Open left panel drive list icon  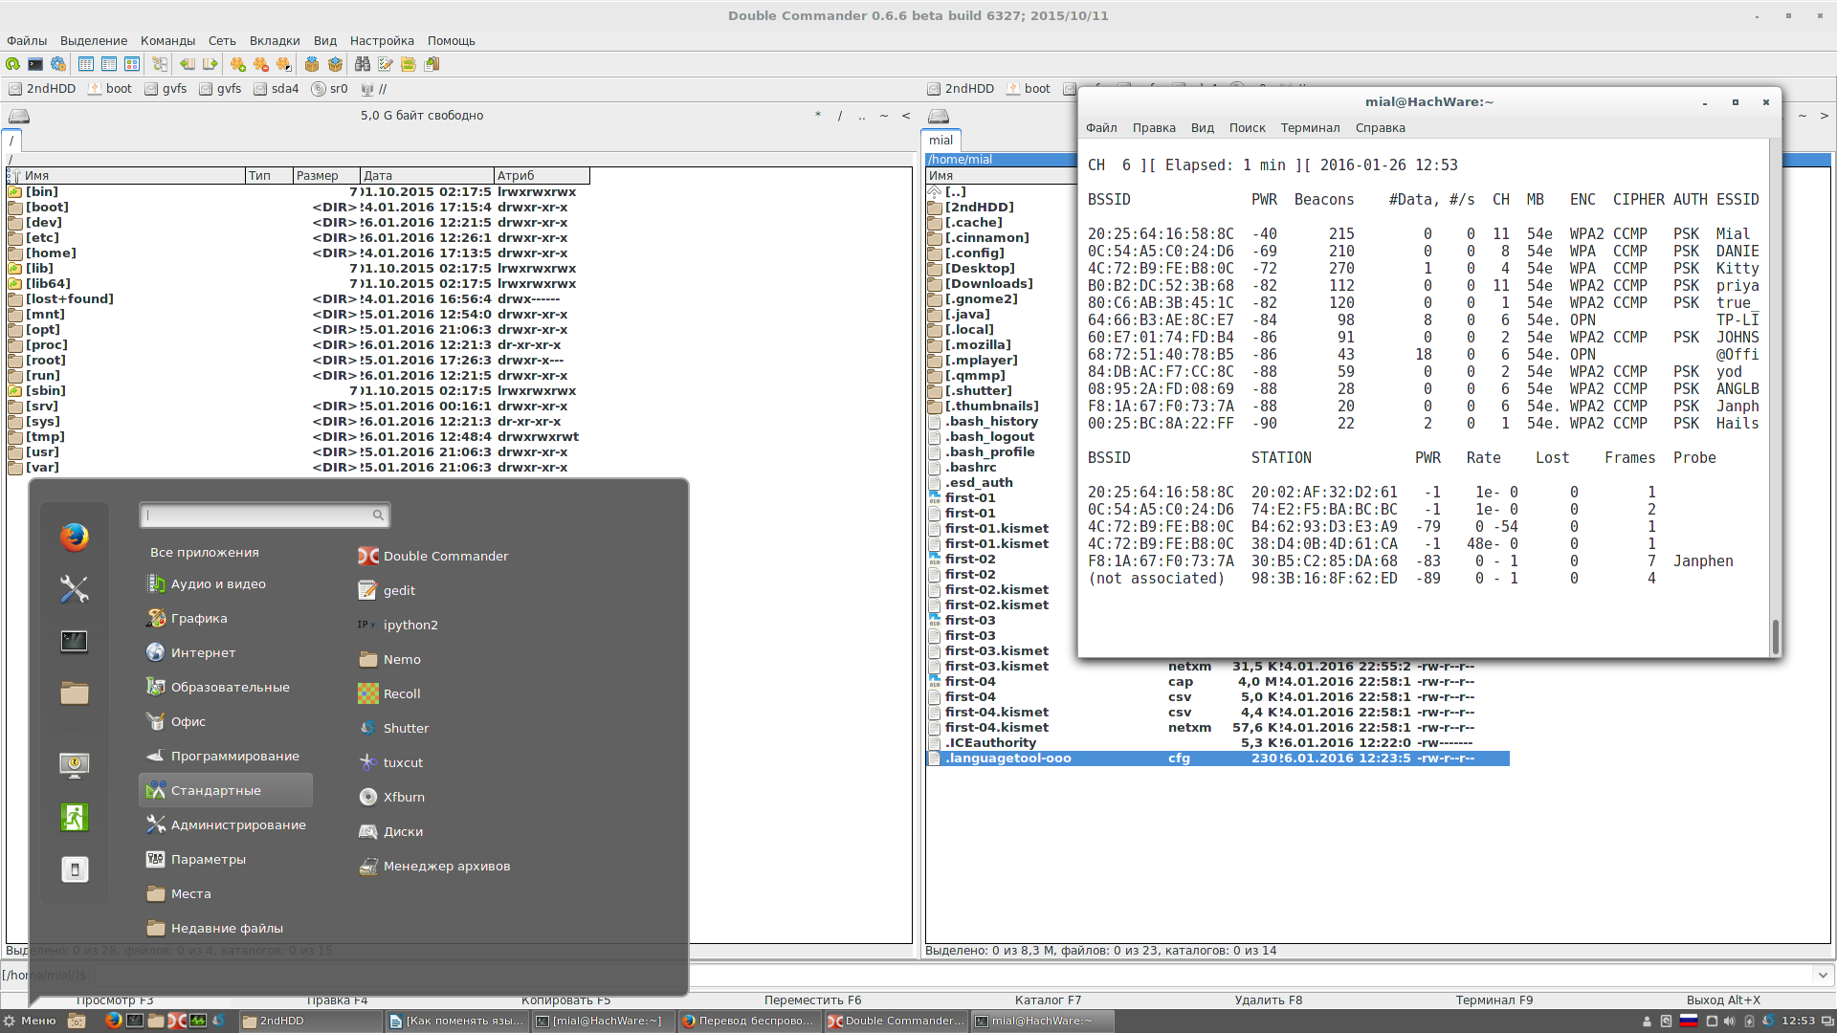[19, 116]
